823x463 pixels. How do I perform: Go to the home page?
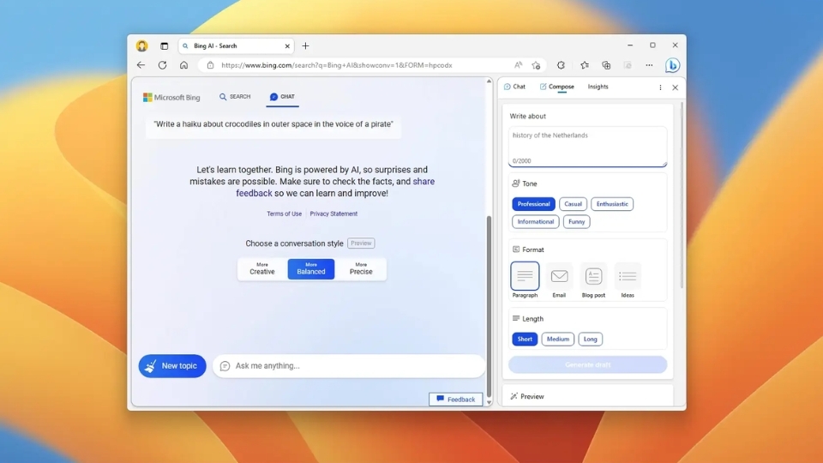click(183, 65)
